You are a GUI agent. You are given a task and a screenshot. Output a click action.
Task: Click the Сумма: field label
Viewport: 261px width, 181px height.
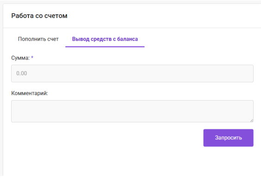click(20, 58)
